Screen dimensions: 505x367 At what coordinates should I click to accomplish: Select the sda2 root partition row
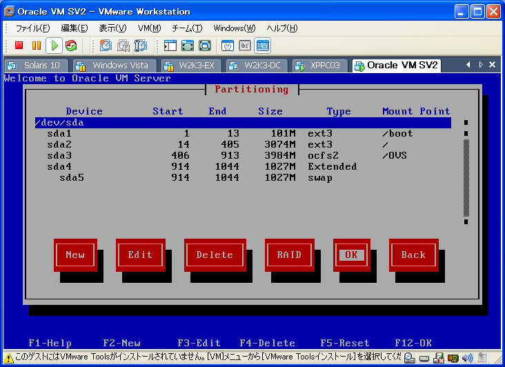pyautogui.click(x=243, y=145)
